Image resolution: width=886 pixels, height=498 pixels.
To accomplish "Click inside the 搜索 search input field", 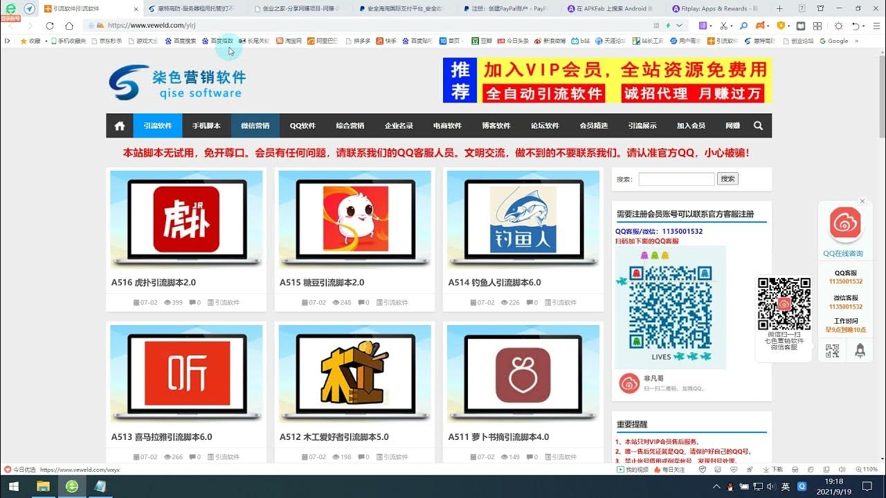I will pos(677,178).
